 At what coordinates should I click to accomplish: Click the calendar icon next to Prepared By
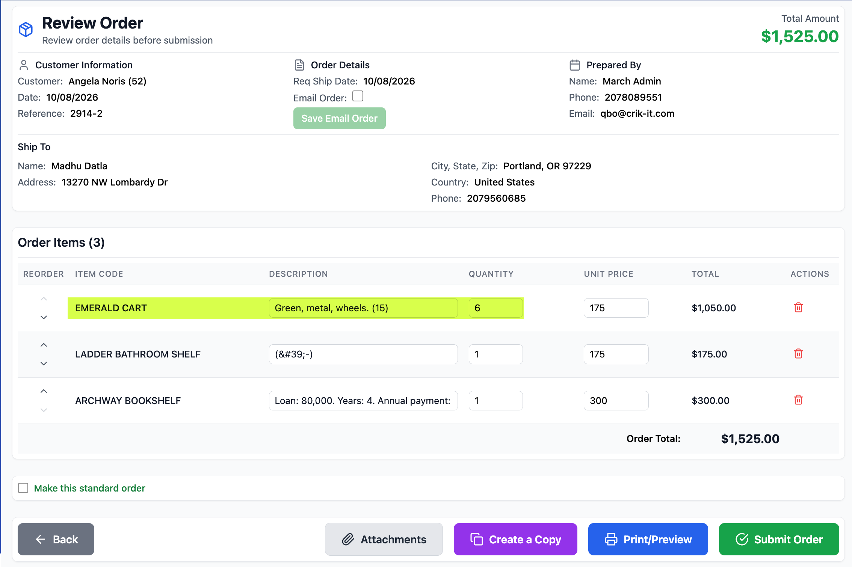click(575, 65)
